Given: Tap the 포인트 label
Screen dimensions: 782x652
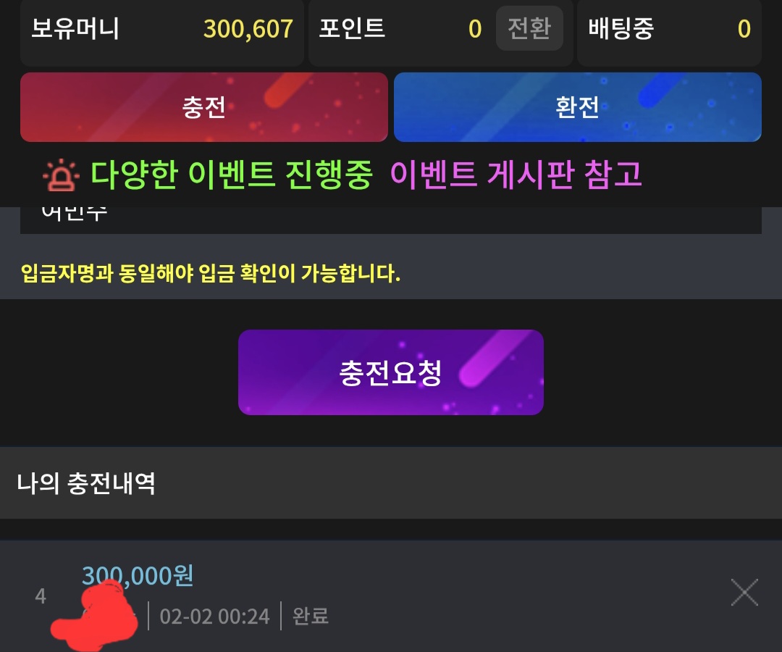Looking at the screenshot, I should pos(352,28).
